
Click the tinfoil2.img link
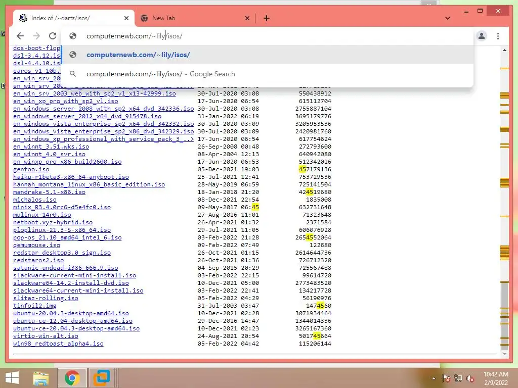35,306
